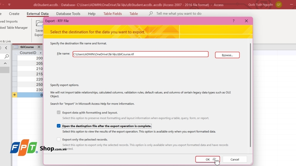
Task: Click the File name path field
Action: (x=141, y=54)
